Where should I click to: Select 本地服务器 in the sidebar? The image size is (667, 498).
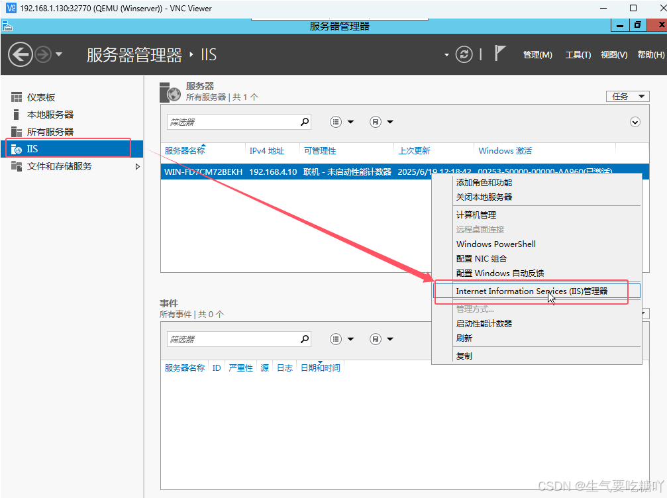50,115
